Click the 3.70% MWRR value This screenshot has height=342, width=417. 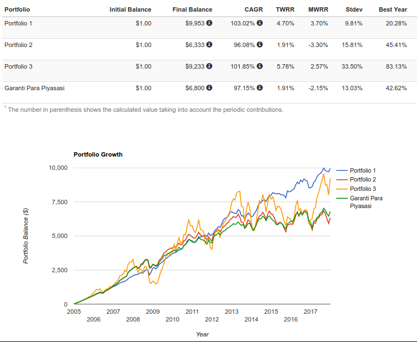click(319, 23)
